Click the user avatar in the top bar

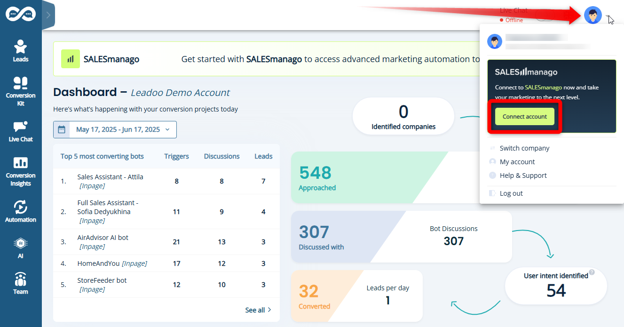pos(592,15)
